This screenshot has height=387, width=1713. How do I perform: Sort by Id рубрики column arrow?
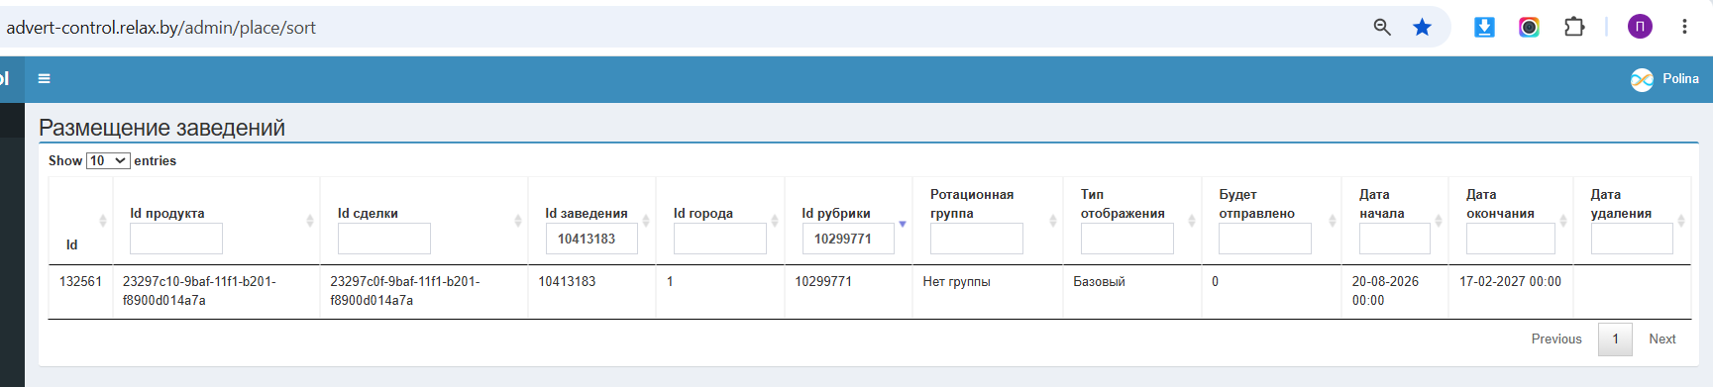903,224
